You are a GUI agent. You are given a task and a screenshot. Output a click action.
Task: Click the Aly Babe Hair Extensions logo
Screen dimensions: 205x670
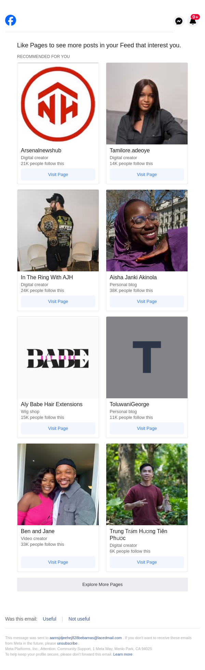pos(58,357)
